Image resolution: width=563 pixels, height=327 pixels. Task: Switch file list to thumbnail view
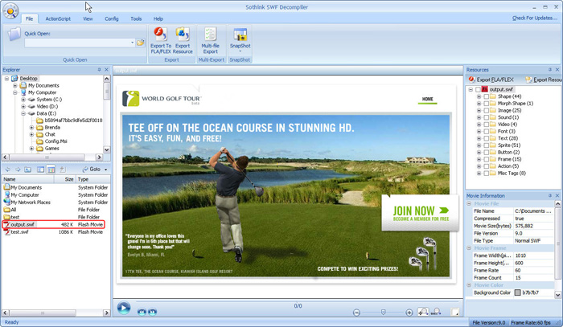click(40, 170)
